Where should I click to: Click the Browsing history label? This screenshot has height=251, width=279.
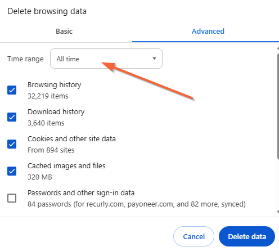click(55, 85)
